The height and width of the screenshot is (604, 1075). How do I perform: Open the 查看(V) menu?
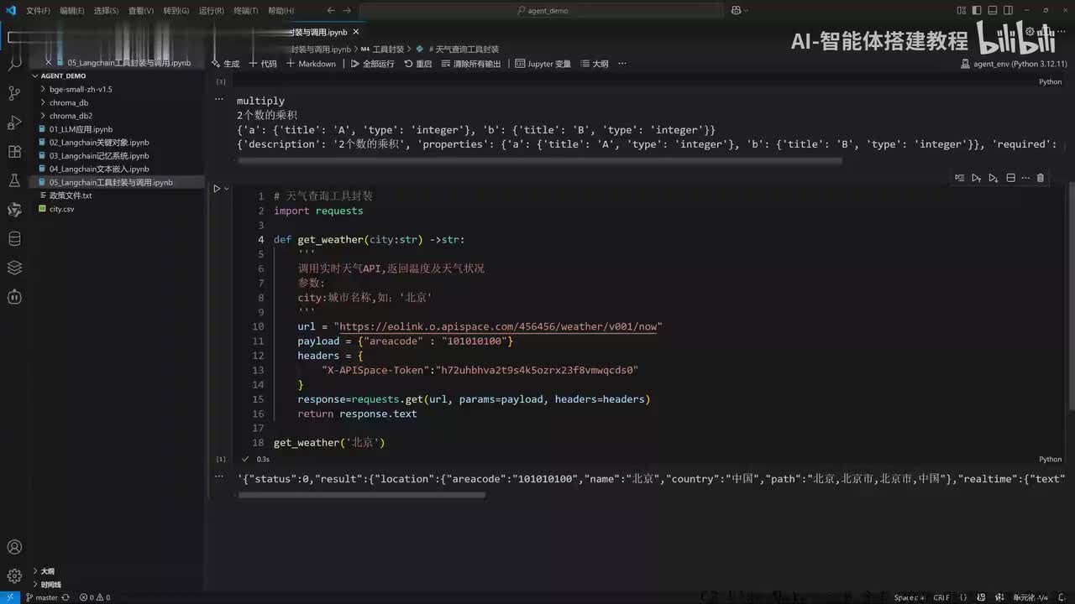tap(141, 11)
